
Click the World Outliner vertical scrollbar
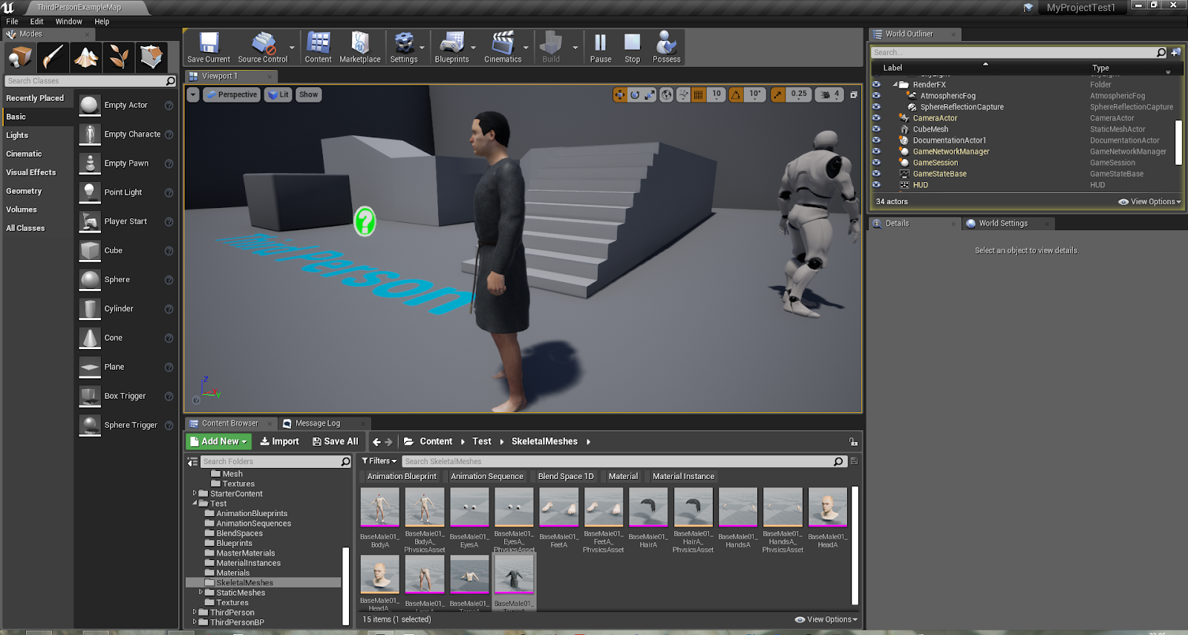(x=1178, y=143)
